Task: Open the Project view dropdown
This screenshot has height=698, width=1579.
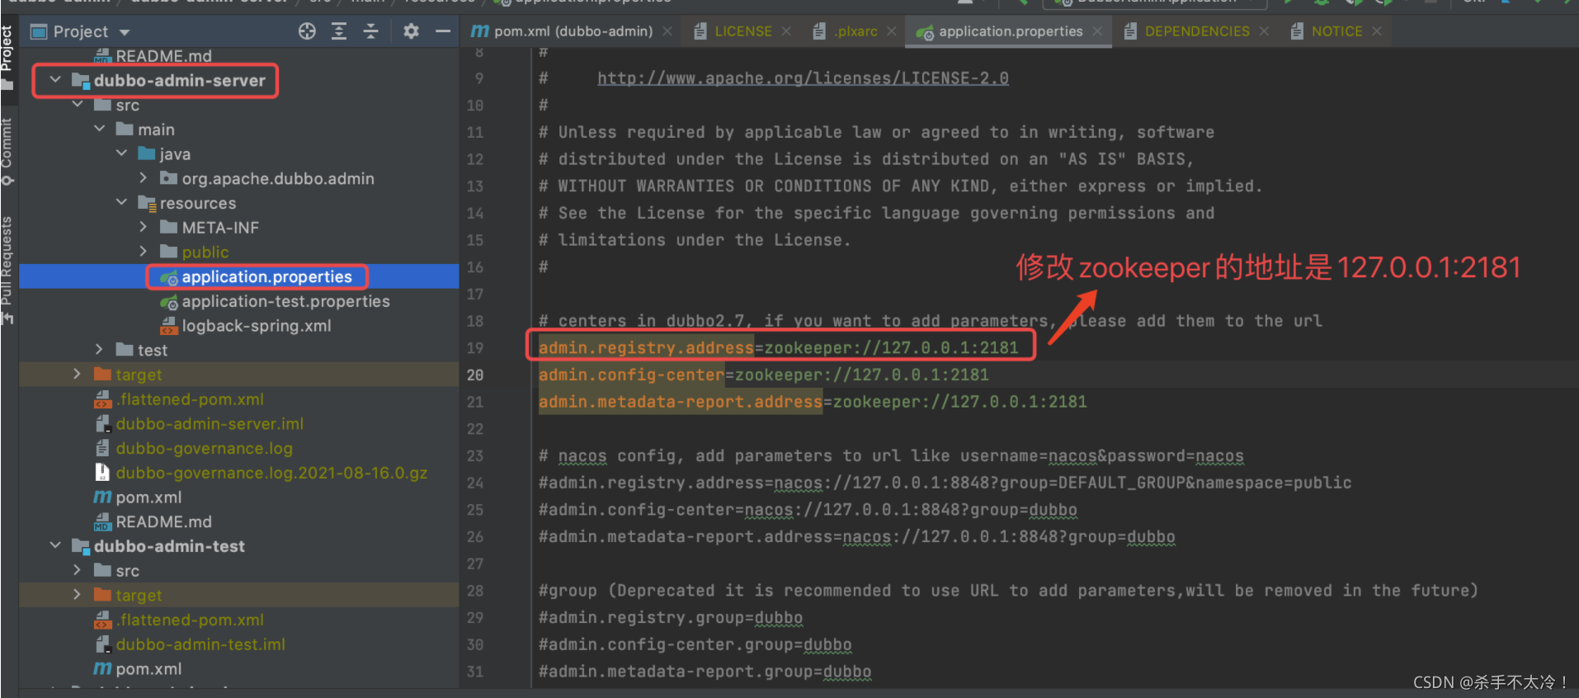Action: tap(125, 32)
